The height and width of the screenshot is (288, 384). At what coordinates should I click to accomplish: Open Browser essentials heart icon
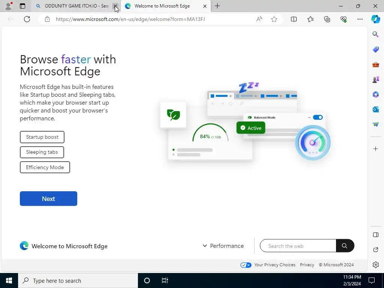[343, 19]
